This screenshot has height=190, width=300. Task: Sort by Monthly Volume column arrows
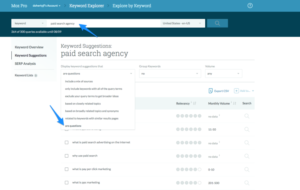click(235, 103)
